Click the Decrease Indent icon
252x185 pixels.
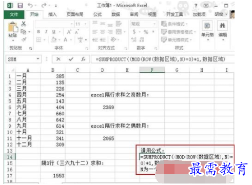[95, 40]
